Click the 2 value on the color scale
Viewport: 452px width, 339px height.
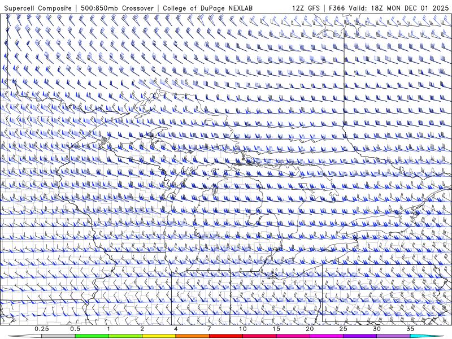[x=142, y=329]
